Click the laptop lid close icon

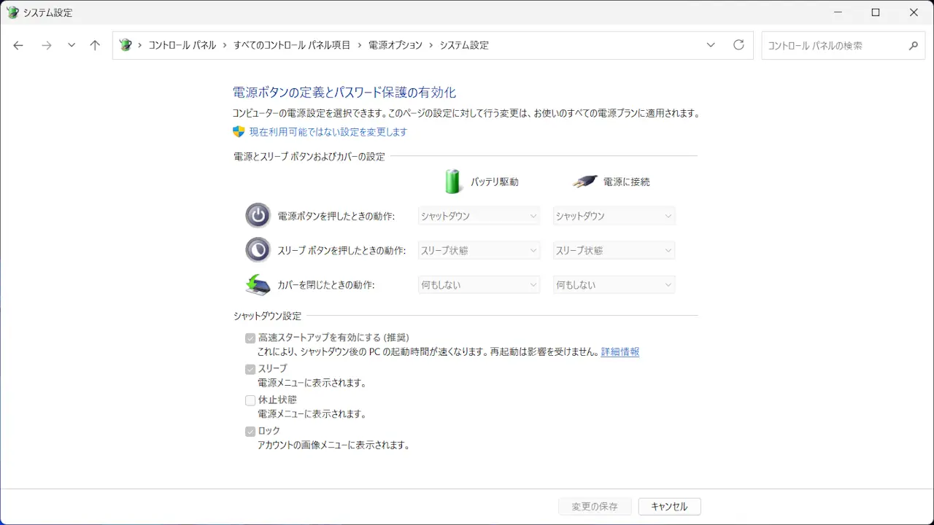point(258,284)
